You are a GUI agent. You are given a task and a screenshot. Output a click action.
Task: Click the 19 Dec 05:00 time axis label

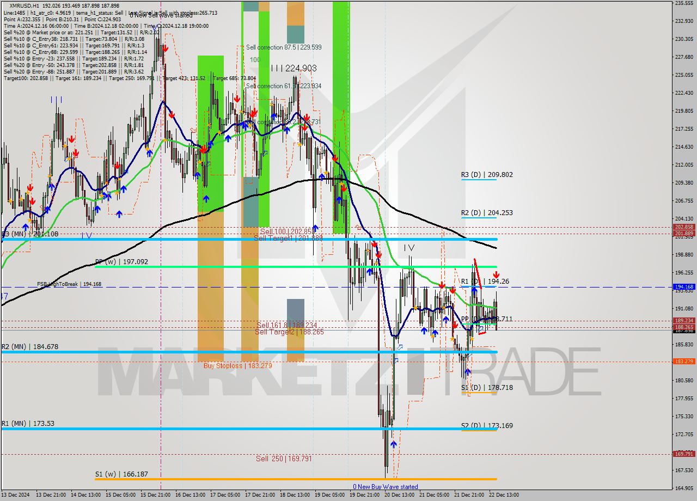click(x=329, y=495)
